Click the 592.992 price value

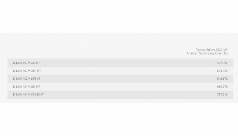[x=222, y=63]
